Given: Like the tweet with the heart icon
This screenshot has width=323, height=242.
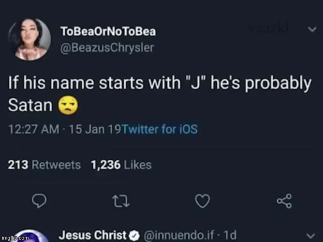Looking at the screenshot, I should coord(202,200).
